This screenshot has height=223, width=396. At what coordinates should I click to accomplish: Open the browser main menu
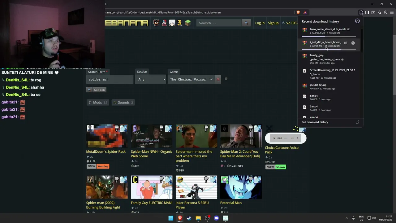click(x=392, y=12)
